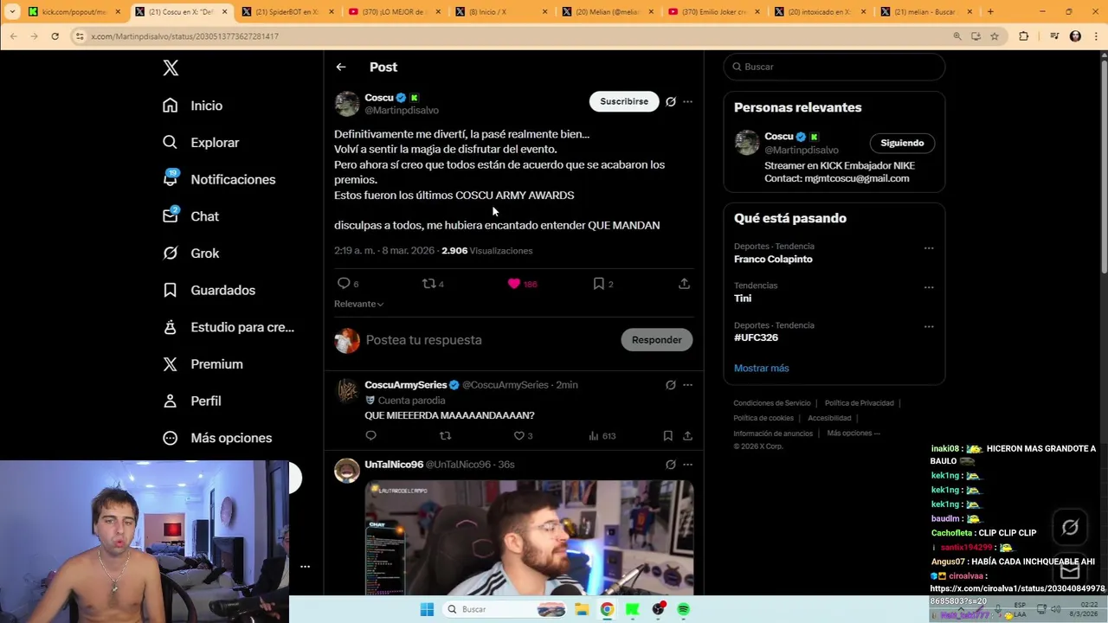Bookmark page with address bar star
Screen dimensions: 1108x623
[995, 36]
